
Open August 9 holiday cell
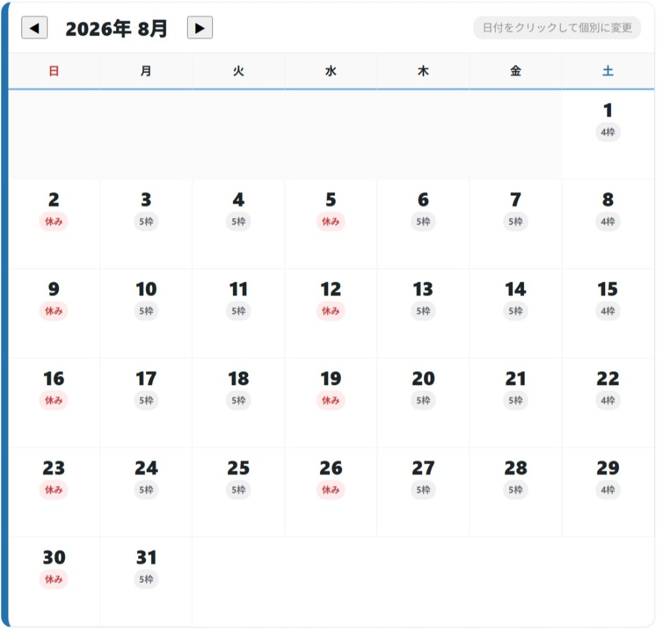(x=54, y=314)
